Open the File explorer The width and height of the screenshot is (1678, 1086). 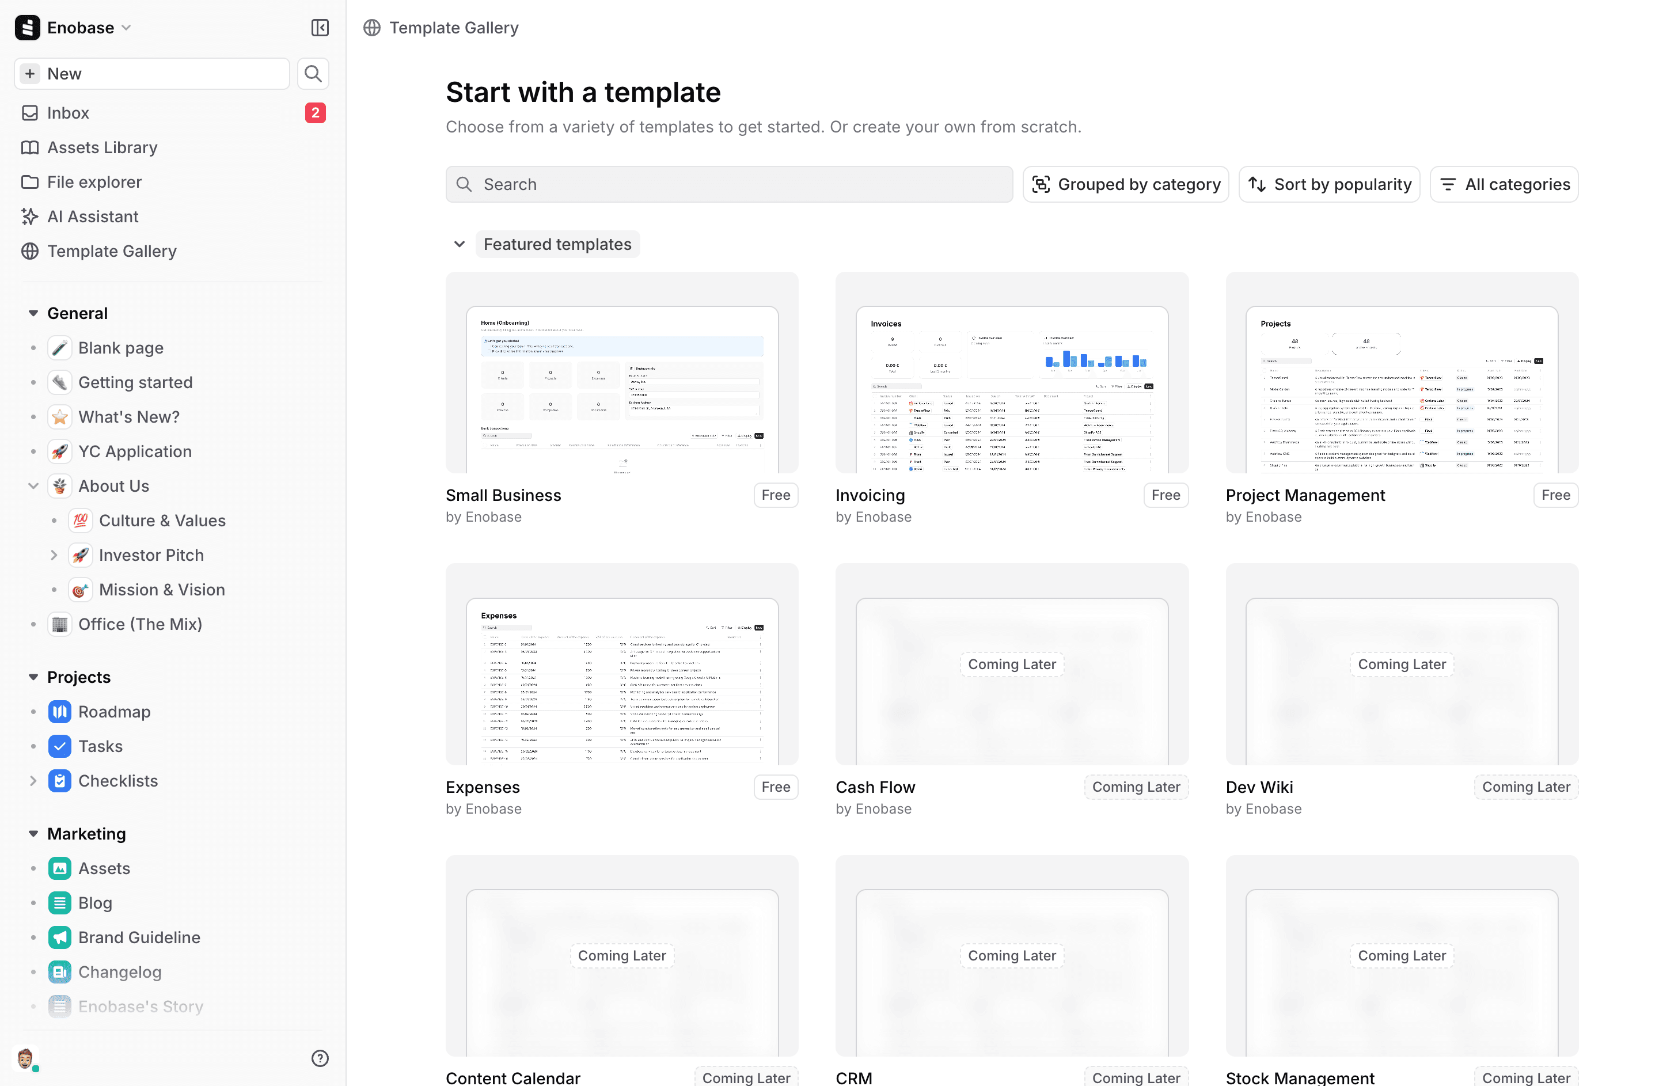(x=93, y=182)
